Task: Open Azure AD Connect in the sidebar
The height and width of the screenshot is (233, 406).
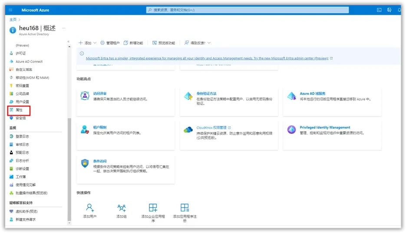Action: [x=29, y=61]
